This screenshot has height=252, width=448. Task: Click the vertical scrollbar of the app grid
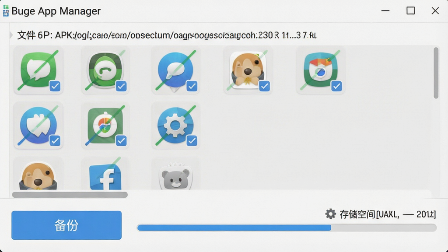(x=436, y=73)
